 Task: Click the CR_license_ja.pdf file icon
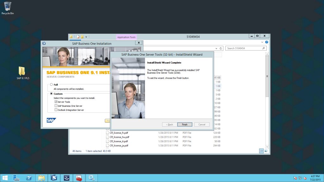click(x=108, y=145)
